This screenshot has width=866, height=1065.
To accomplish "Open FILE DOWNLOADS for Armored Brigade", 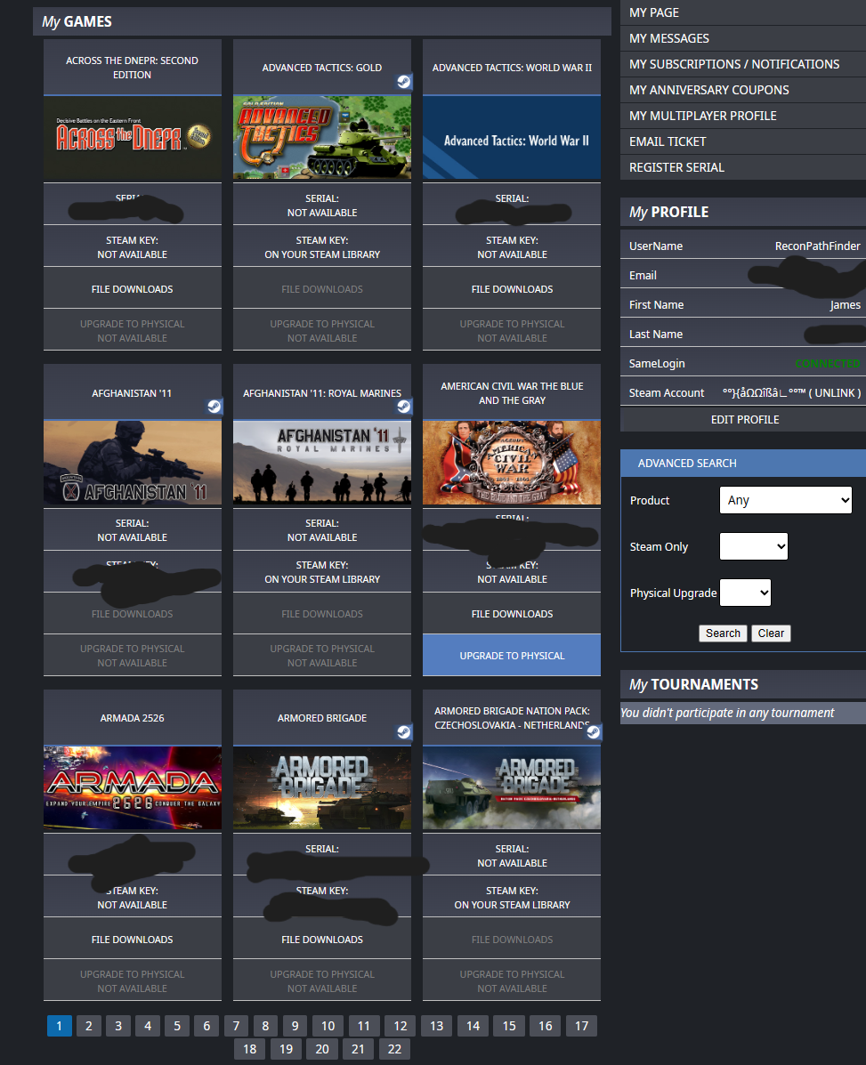I will point(322,940).
